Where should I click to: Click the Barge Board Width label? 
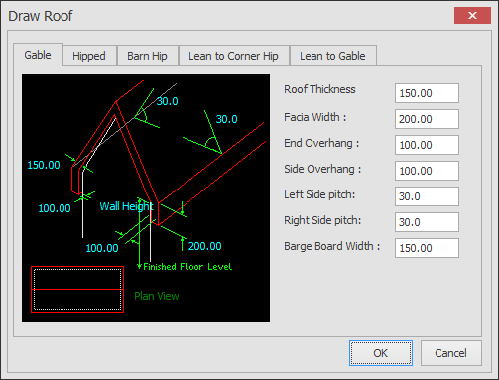pyautogui.click(x=332, y=246)
